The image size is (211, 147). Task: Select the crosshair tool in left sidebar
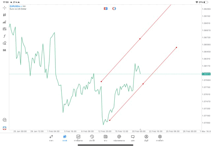[x=5, y=8]
